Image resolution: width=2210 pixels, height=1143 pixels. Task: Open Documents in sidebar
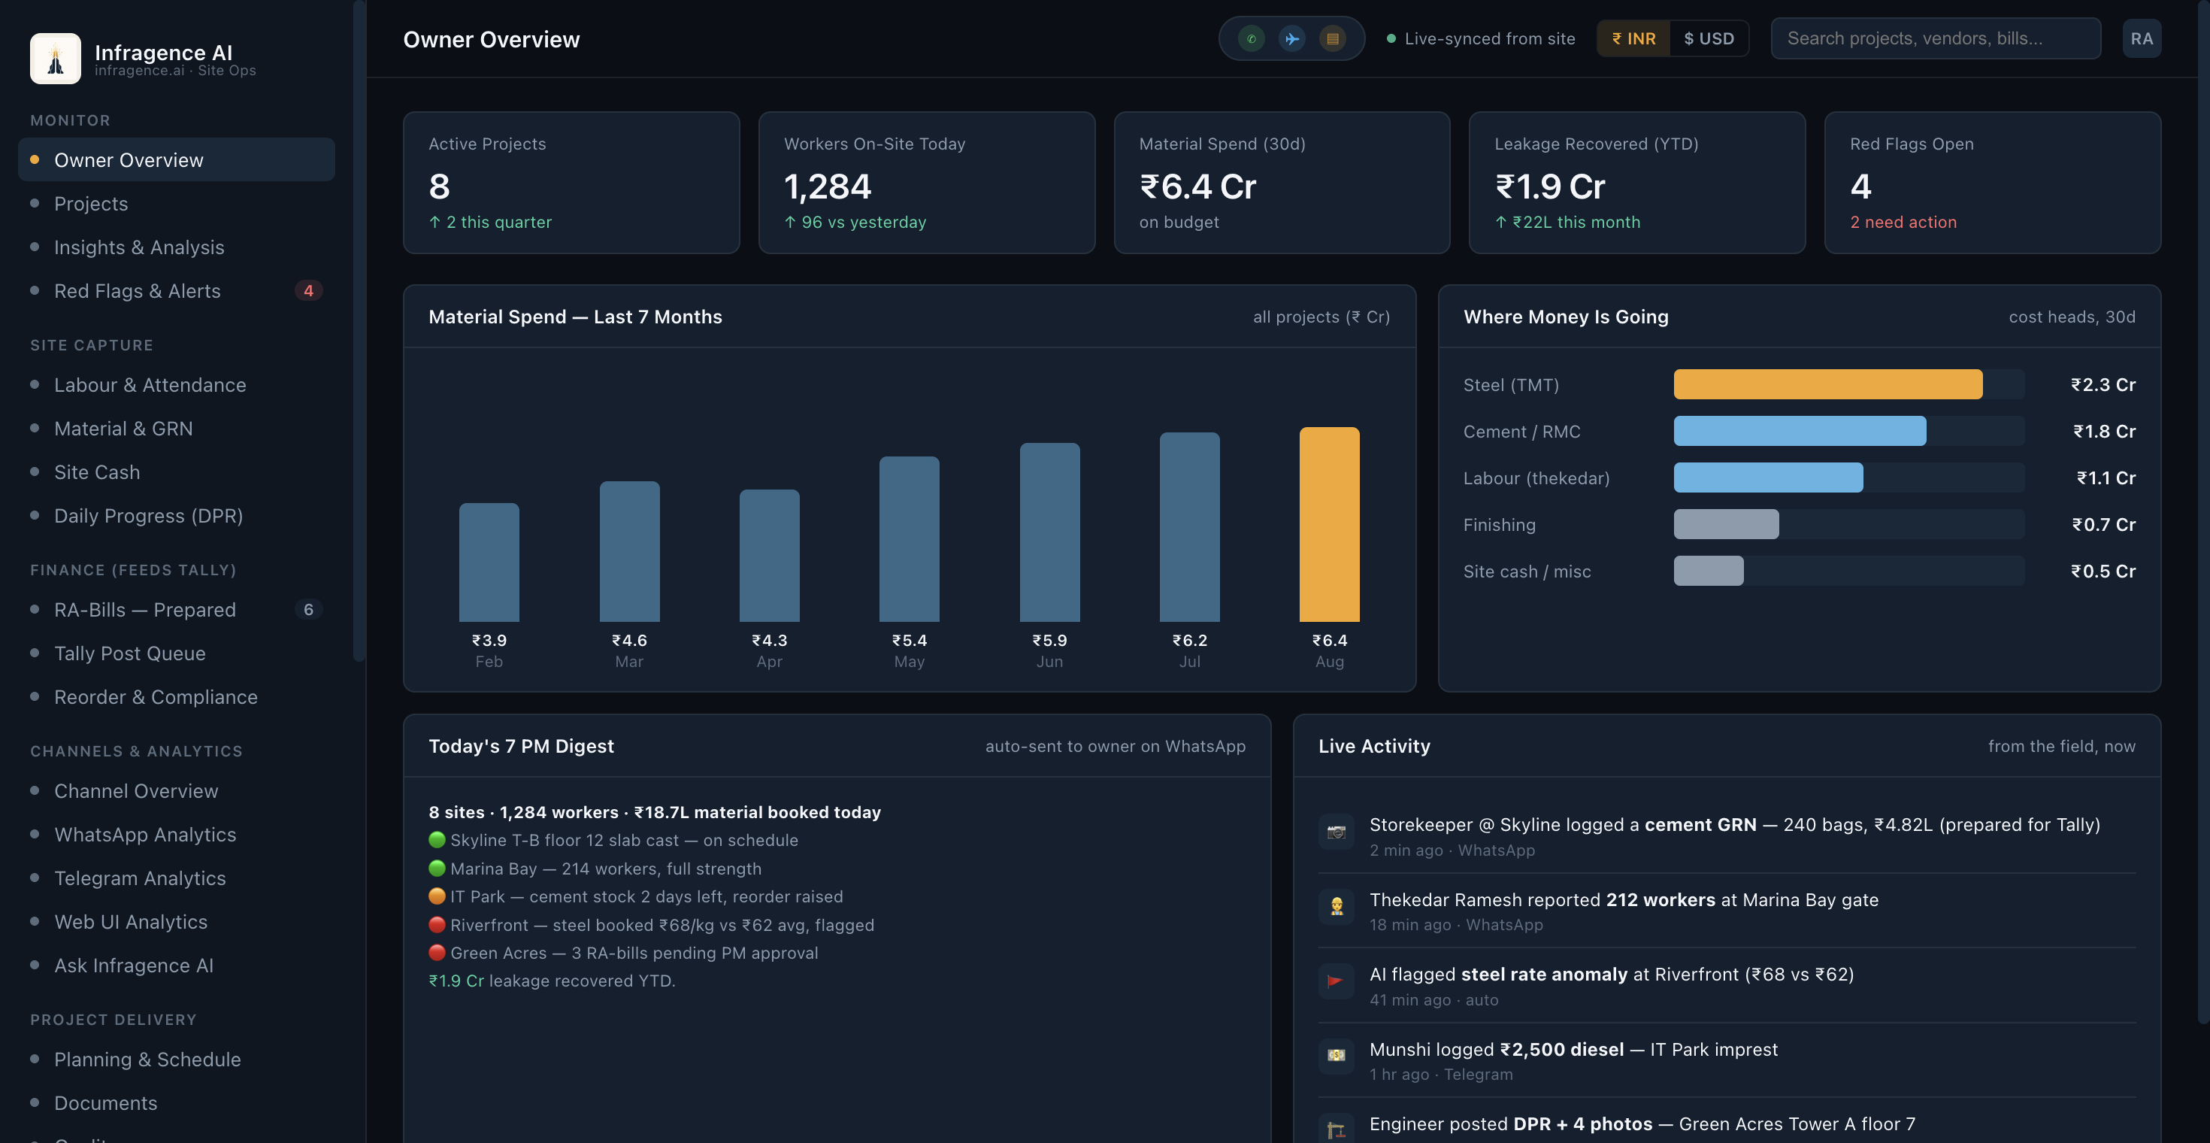click(x=176, y=1102)
